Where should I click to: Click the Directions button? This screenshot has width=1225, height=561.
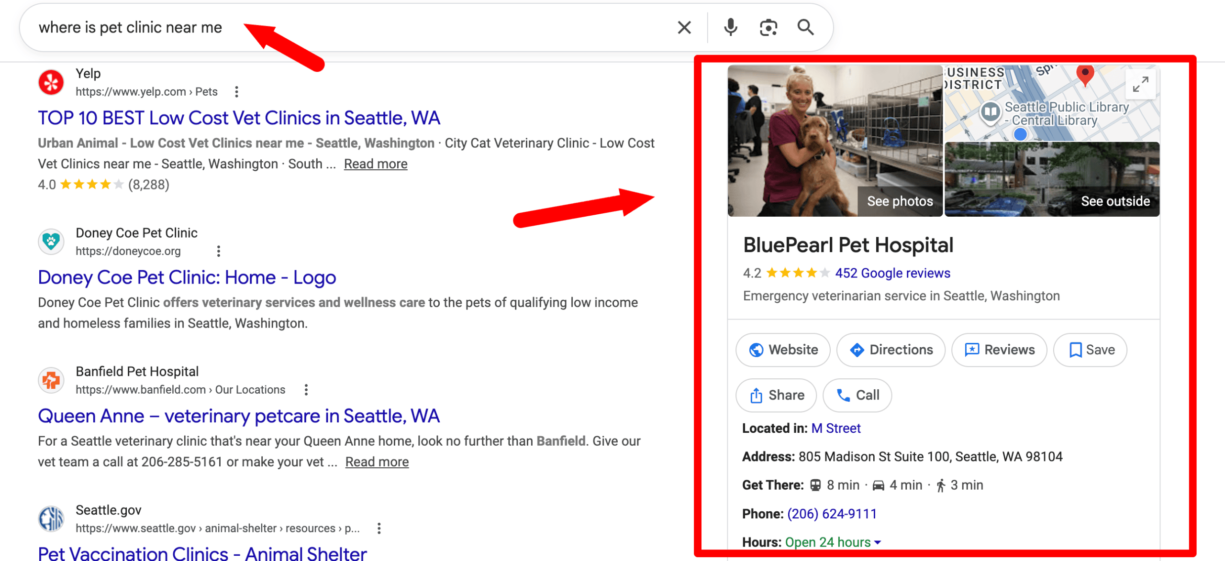point(891,350)
